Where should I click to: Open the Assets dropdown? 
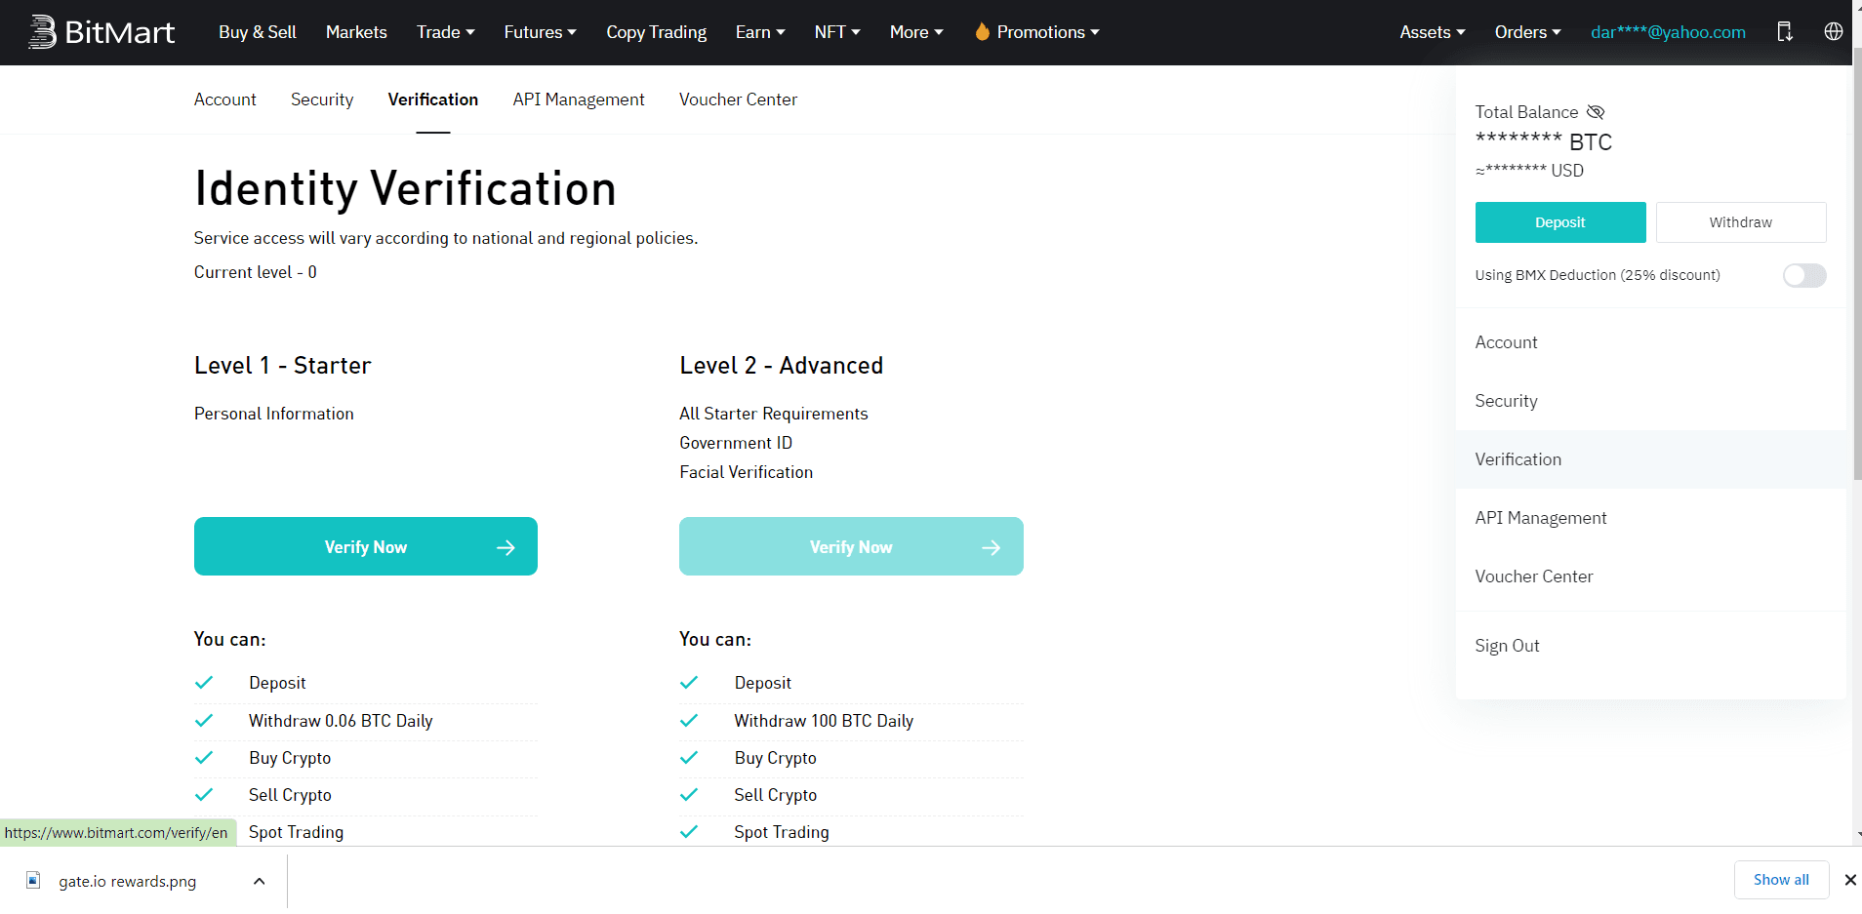(1433, 32)
